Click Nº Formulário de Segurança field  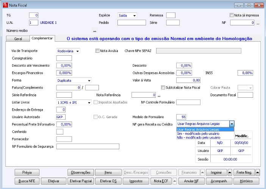click(88, 147)
